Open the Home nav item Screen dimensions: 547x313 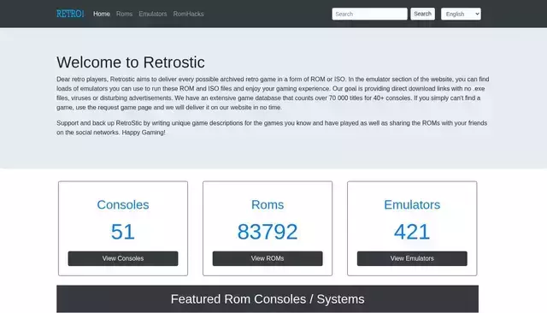102,14
